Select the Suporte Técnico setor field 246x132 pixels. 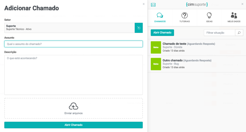[x=69, y=28]
